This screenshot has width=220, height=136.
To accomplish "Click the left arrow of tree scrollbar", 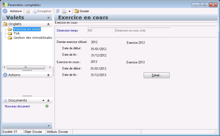I will point(4,67).
